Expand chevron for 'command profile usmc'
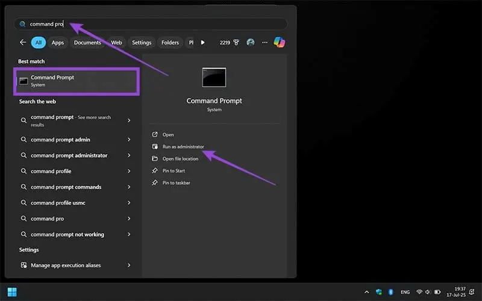482x301 pixels. 129,203
